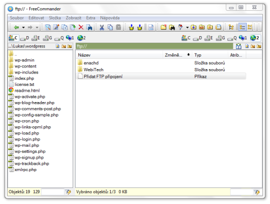This screenshot has width=270, height=204.
Task: Click the red X Delete icon
Action: click(81, 28)
